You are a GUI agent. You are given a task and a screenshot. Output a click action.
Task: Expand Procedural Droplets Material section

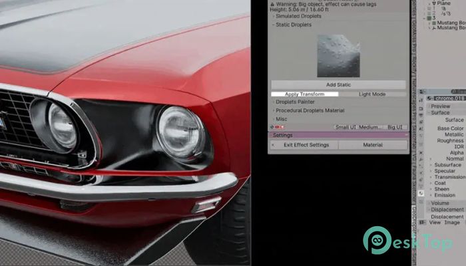[x=310, y=110]
